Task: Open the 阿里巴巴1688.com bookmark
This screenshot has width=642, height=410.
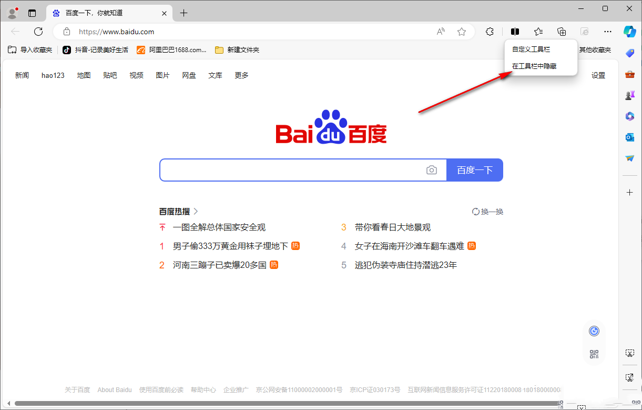Action: pos(172,50)
